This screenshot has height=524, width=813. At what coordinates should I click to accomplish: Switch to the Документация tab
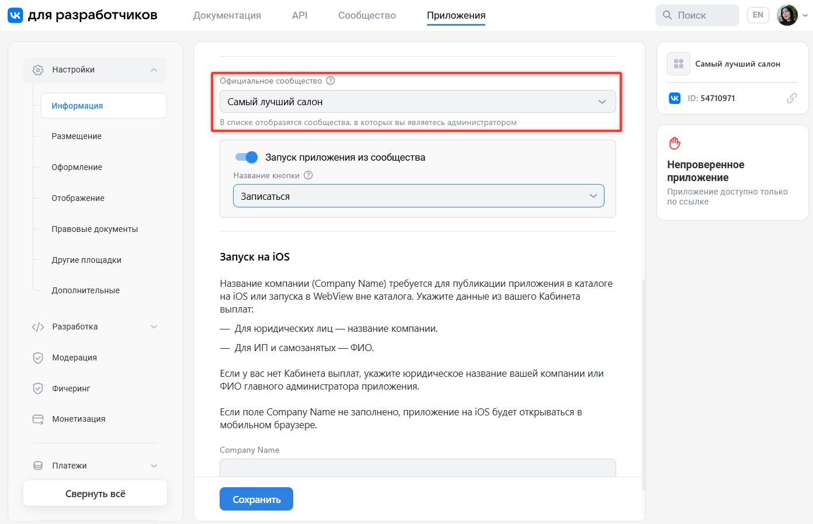click(227, 15)
